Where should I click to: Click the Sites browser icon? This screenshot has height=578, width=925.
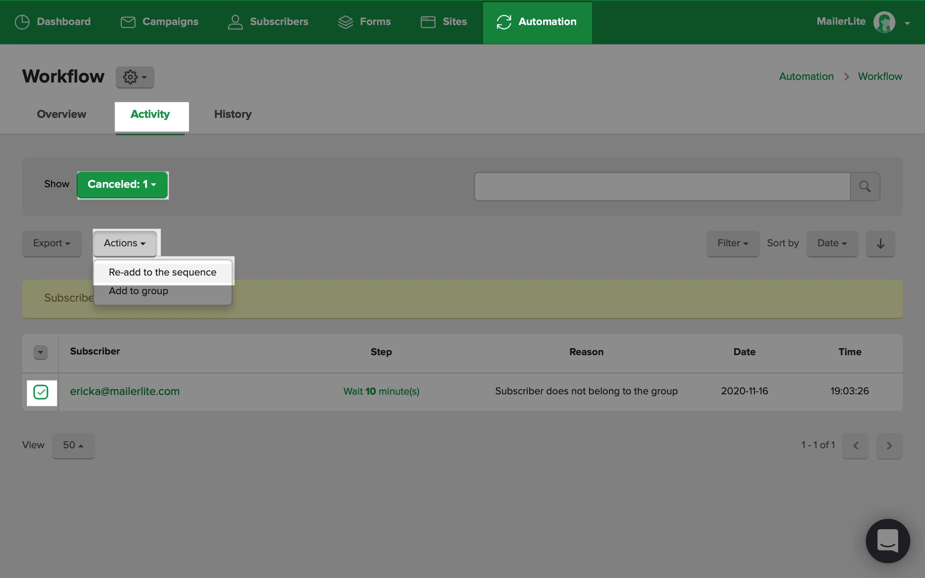[x=428, y=22]
